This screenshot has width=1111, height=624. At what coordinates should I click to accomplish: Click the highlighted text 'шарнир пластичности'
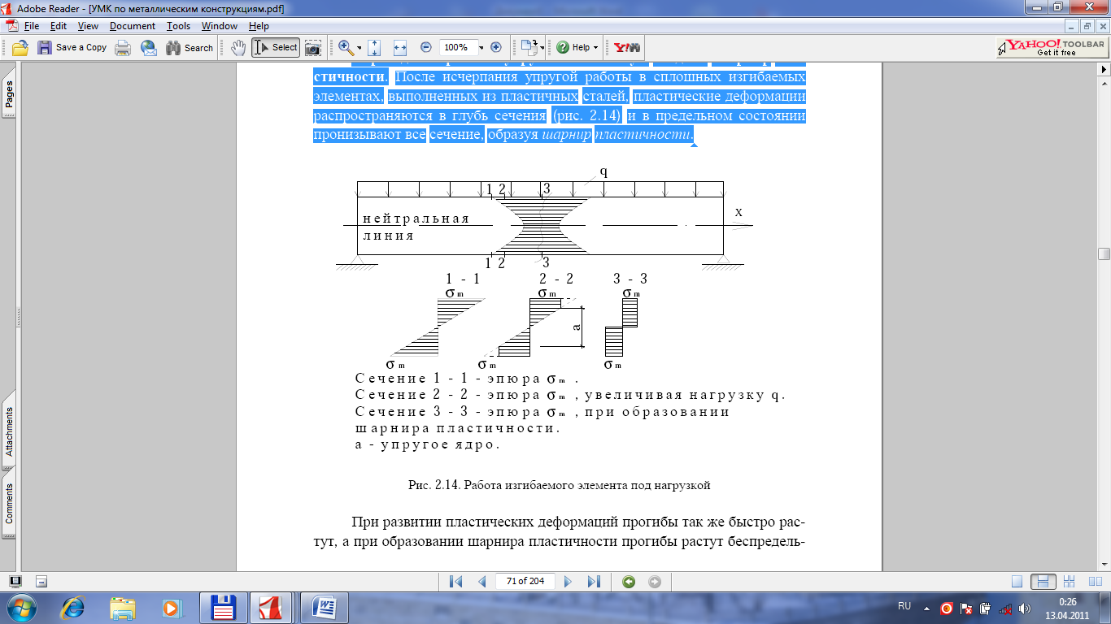tap(616, 135)
